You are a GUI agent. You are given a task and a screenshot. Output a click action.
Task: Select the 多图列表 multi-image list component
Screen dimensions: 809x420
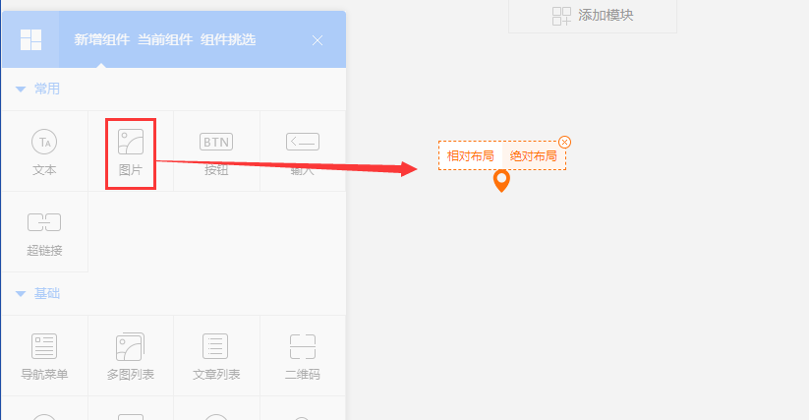[131, 356]
